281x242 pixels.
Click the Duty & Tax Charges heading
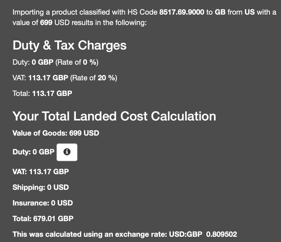coord(70,45)
